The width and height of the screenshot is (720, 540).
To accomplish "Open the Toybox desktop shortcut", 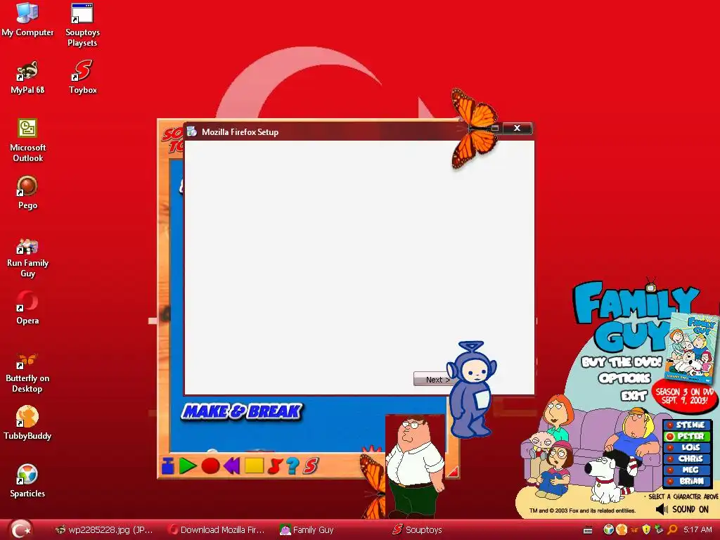I will click(83, 77).
